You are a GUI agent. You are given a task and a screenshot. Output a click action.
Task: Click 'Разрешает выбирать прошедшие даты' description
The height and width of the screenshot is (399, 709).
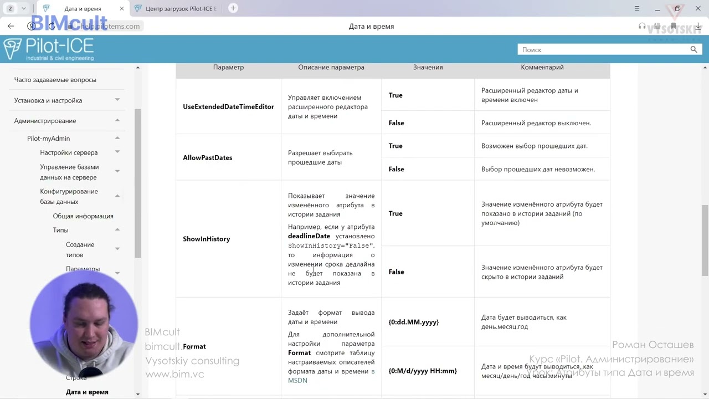[x=320, y=158]
